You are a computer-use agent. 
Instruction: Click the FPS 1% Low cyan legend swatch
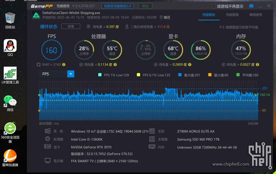(100, 75)
